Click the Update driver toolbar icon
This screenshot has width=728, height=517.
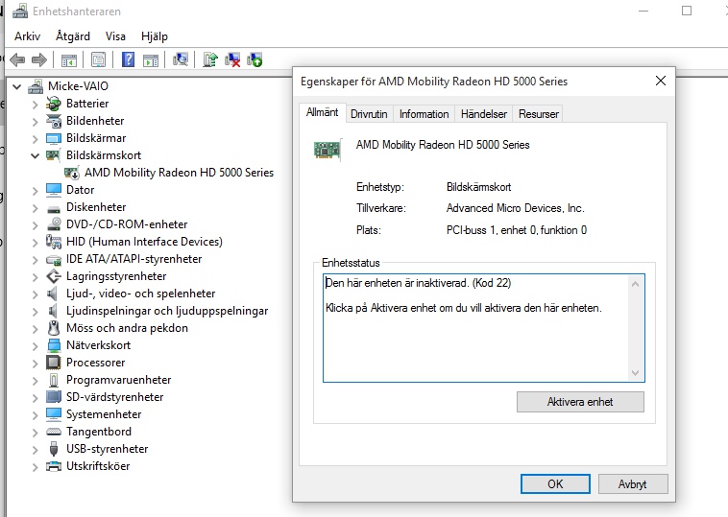click(210, 59)
